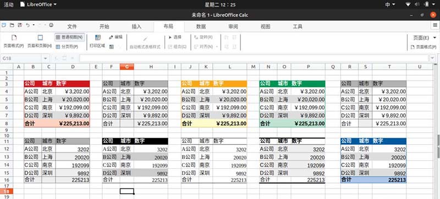Viewport: 440px width, 199px height.
Task: Switch to the 开始 tab
Action: pyautogui.click(x=104, y=27)
